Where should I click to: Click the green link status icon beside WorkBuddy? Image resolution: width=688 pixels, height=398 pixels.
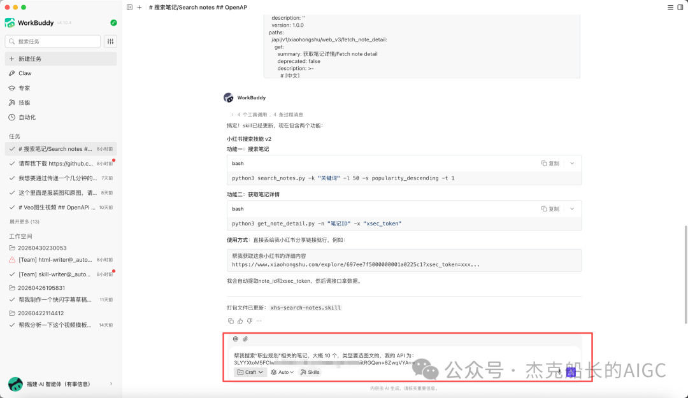coord(113,23)
